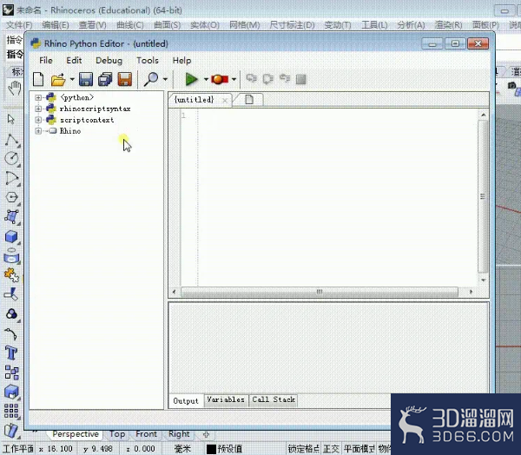Viewport: 521px width, 455px height.
Task: Close the {untitled} tab with its x
Action: pos(225,100)
